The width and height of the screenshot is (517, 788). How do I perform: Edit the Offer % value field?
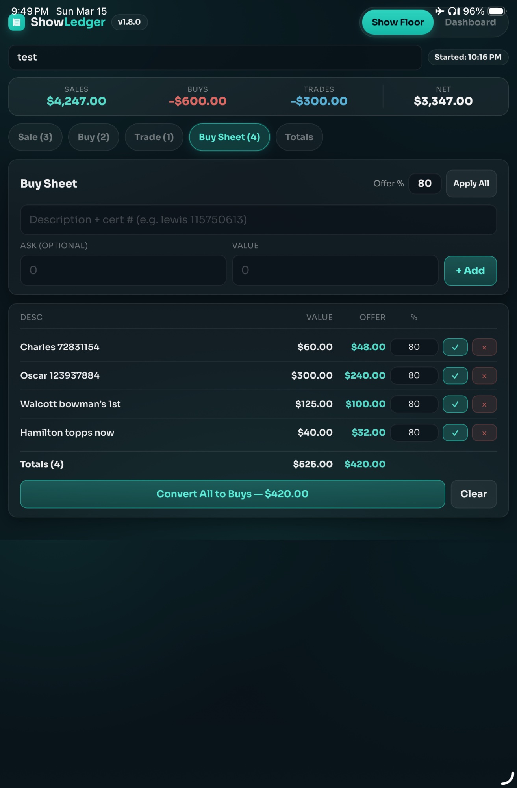[x=424, y=184]
